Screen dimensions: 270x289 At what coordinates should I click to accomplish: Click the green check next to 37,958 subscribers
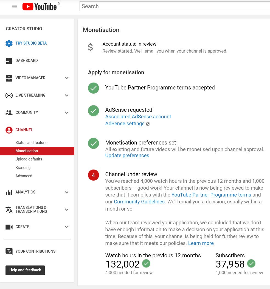click(251, 263)
